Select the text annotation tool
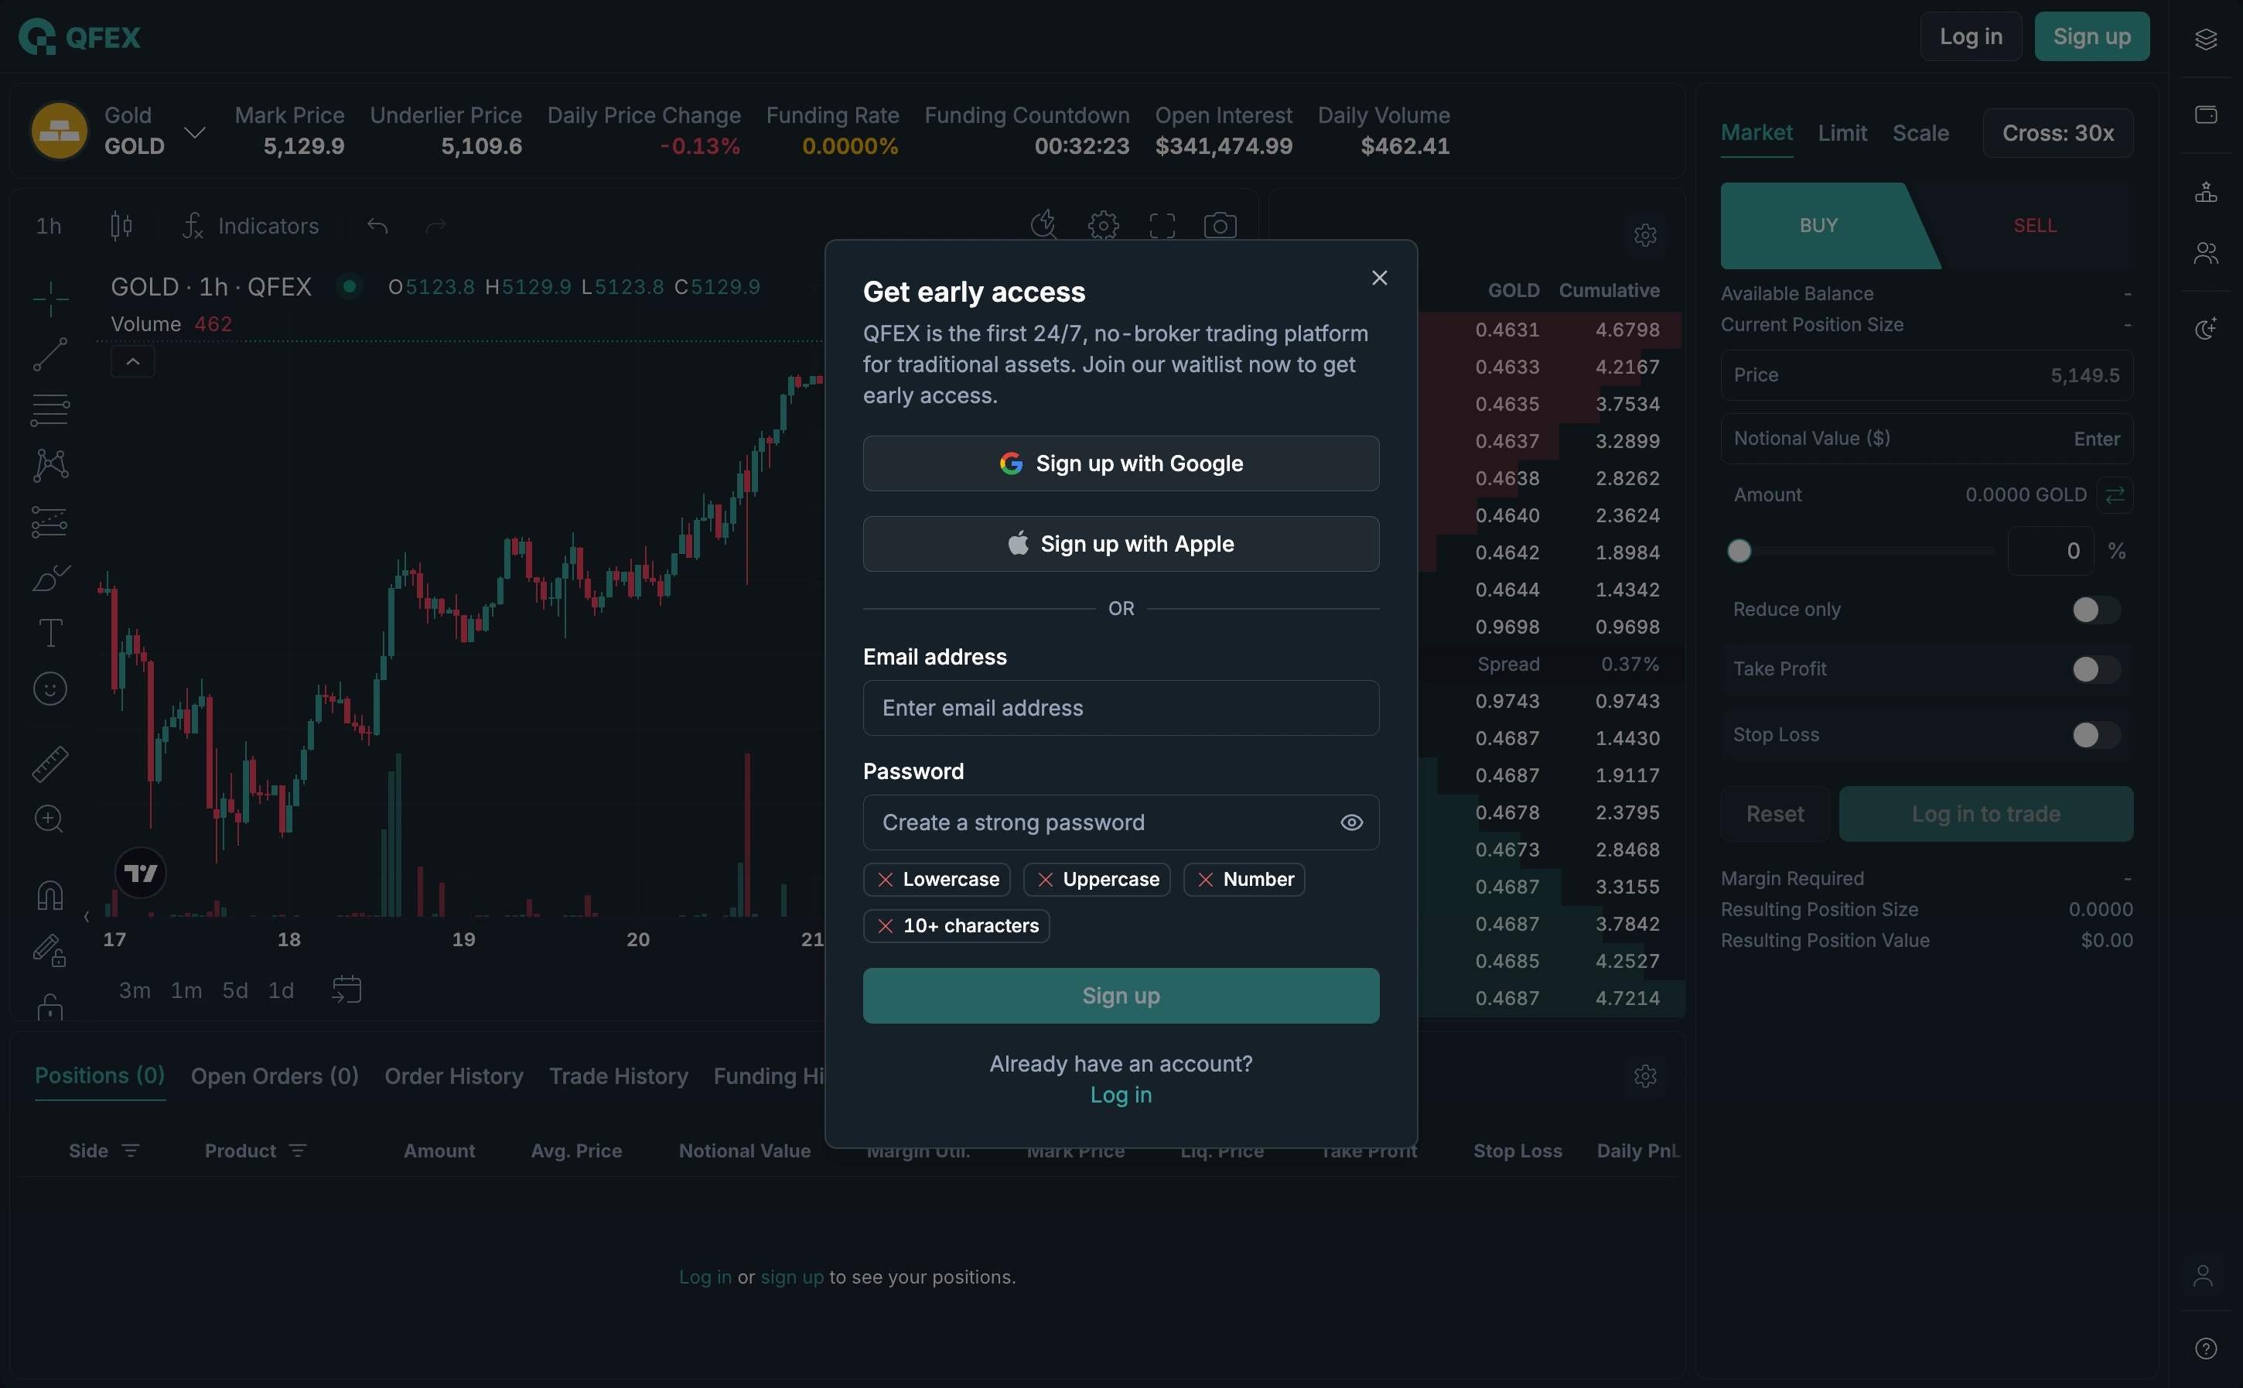 tap(50, 634)
